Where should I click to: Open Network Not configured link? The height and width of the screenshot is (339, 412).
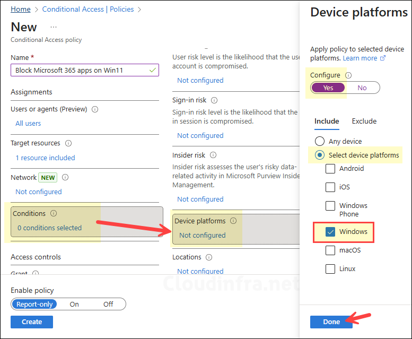pyautogui.click(x=39, y=192)
